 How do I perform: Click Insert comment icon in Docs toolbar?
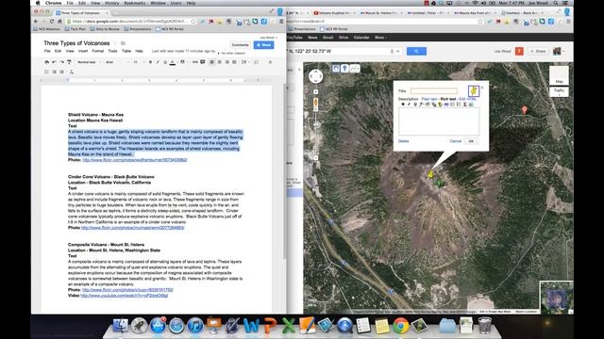pos(203,62)
